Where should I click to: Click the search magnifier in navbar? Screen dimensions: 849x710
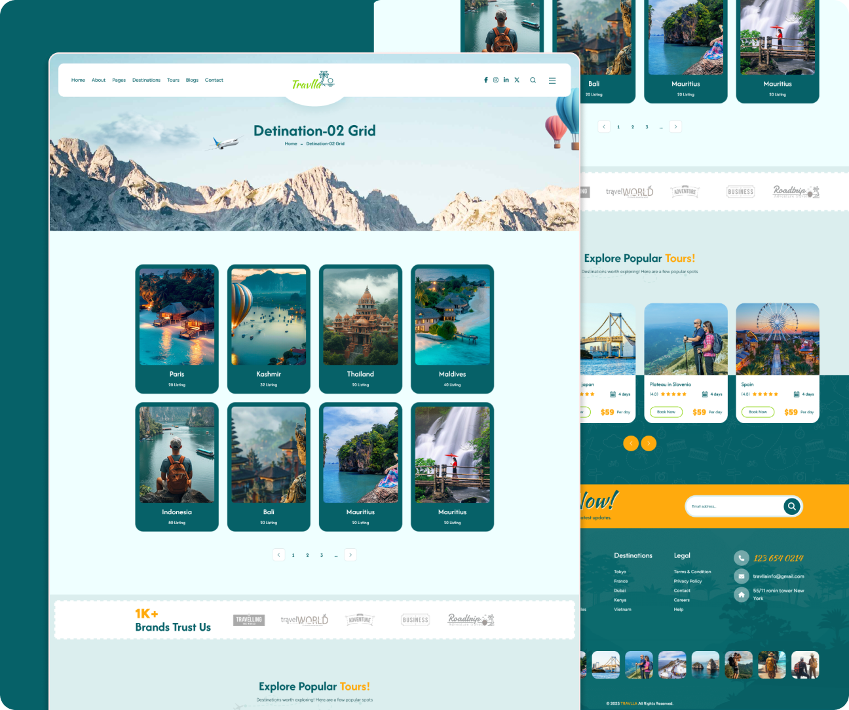(x=533, y=81)
